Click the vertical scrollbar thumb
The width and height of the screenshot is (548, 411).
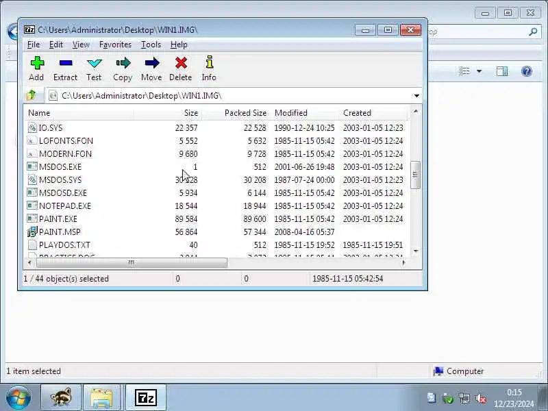pos(415,175)
